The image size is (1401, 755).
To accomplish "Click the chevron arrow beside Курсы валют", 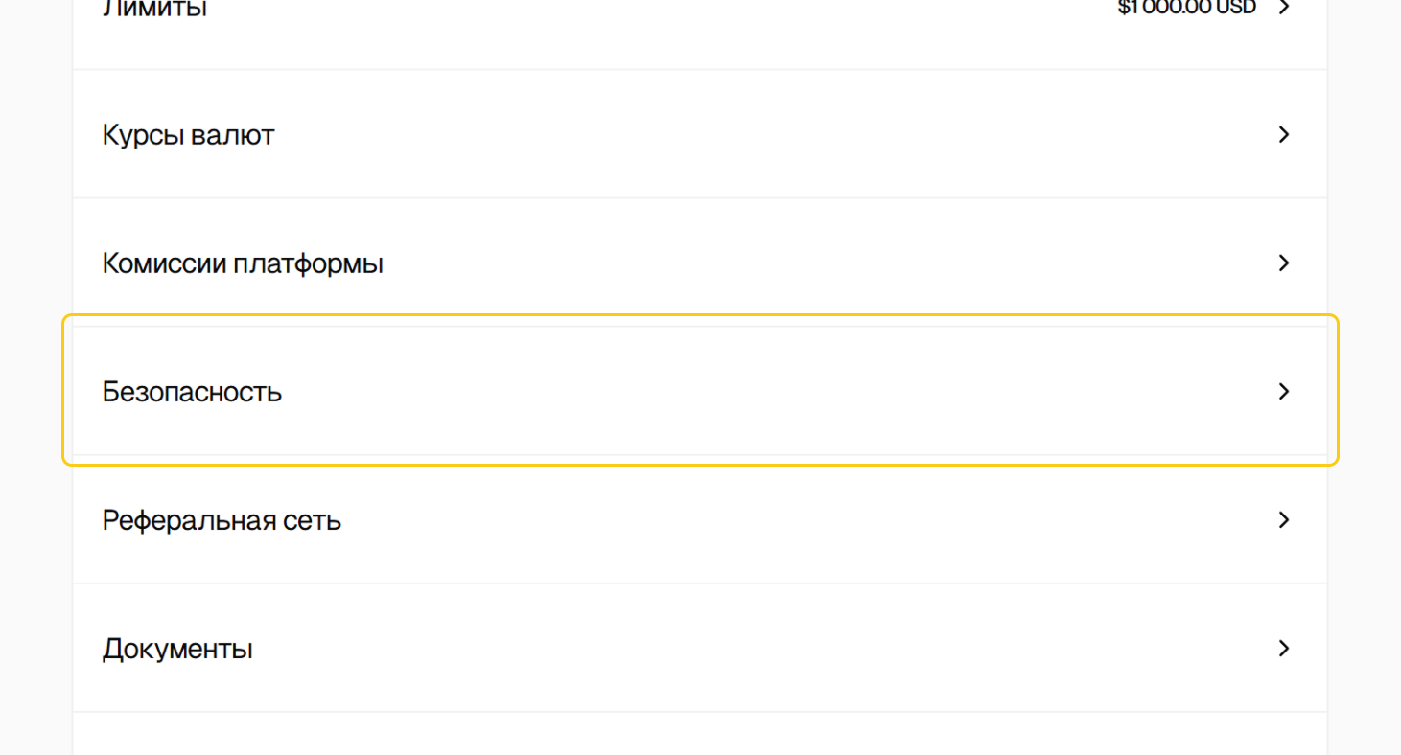I will (x=1284, y=135).
